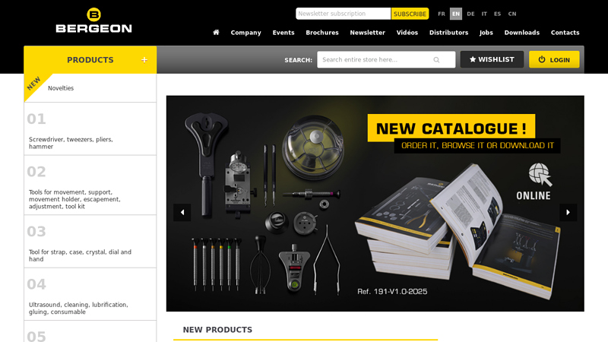This screenshot has width=608, height=342.
Task: Click the Online globe icon in banner
Action: [540, 174]
